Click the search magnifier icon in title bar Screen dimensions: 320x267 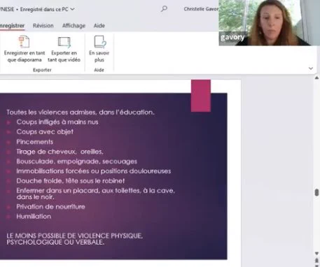[164, 9]
